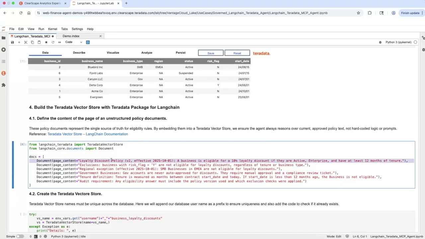
Task: Toggle Simple interface mode switch
Action: [x=20, y=236]
